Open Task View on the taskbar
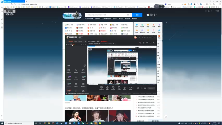Screen dimensions: 222x125 click(40, 123)
